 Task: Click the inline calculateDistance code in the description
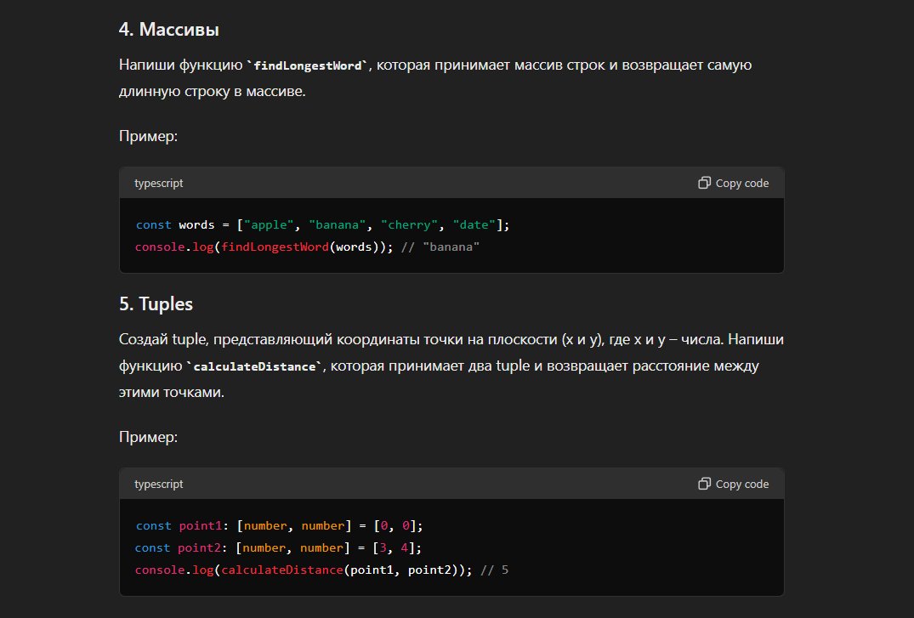(255, 367)
